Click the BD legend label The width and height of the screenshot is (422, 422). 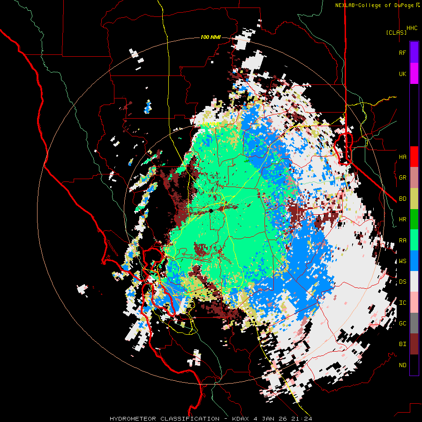click(402, 199)
